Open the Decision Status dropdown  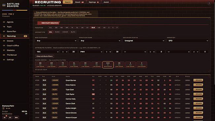tap(144, 41)
